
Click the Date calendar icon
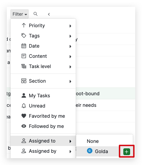click(24, 46)
